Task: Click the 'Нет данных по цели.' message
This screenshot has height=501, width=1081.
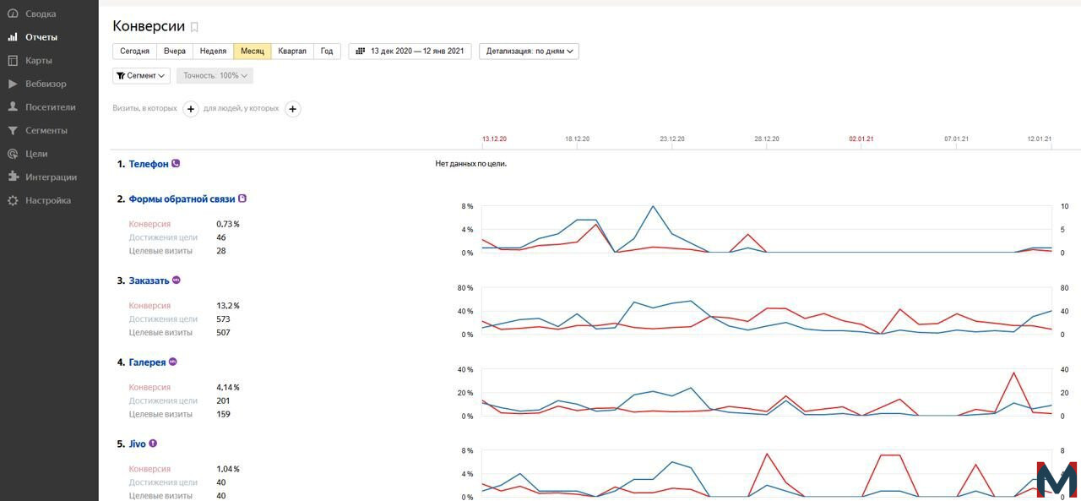Action: (471, 164)
